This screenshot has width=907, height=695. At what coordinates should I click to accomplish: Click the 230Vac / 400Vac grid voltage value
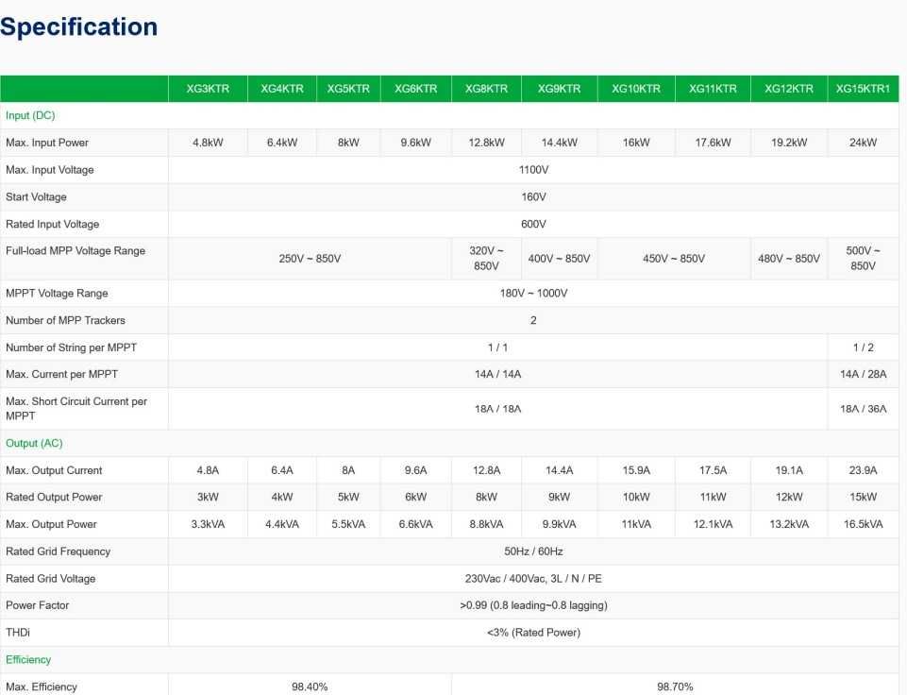(533, 579)
